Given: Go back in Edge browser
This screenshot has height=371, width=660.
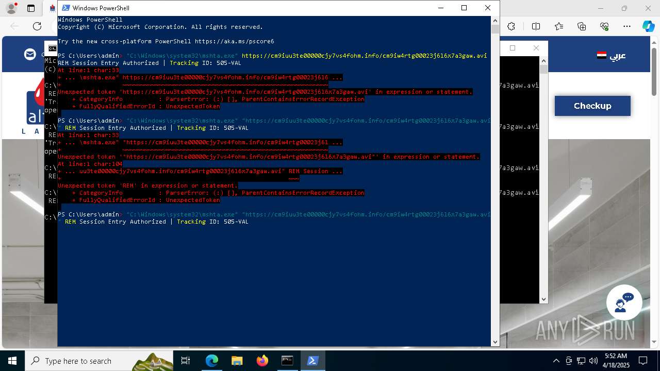Looking at the screenshot, I should [14, 26].
